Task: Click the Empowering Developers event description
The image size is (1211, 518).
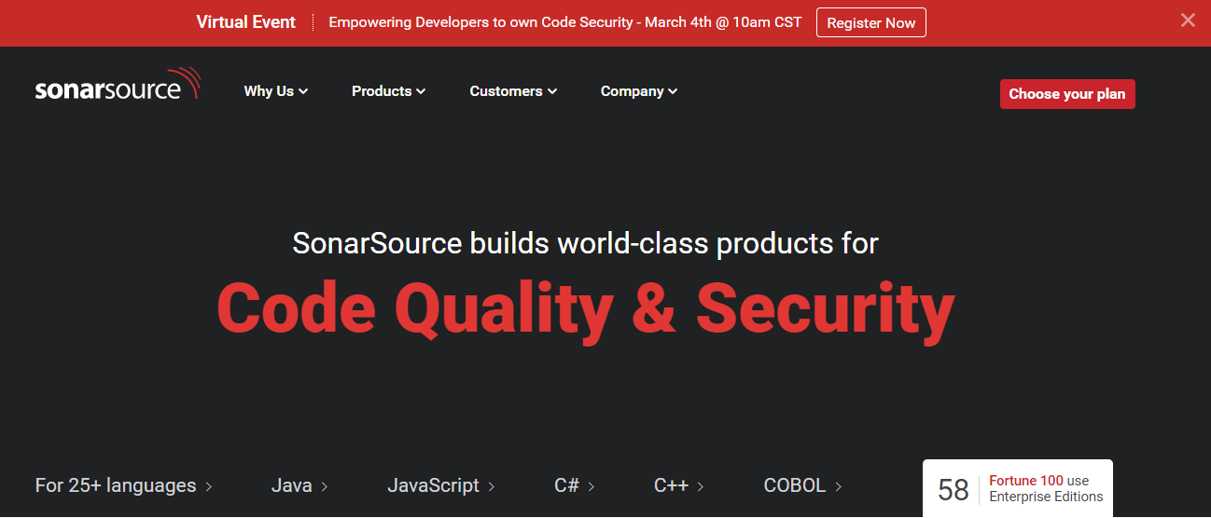Action: (564, 22)
